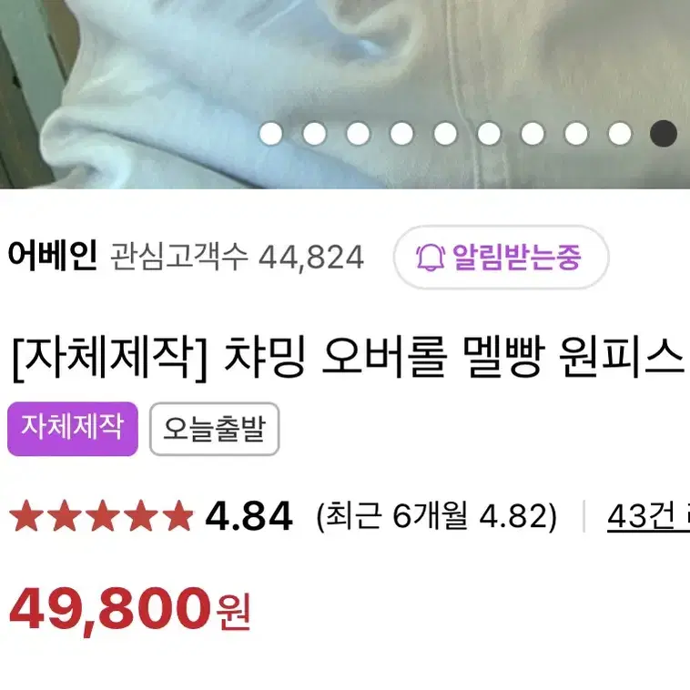Click the first image carousel dot
The image size is (690, 690).
[x=270, y=133]
